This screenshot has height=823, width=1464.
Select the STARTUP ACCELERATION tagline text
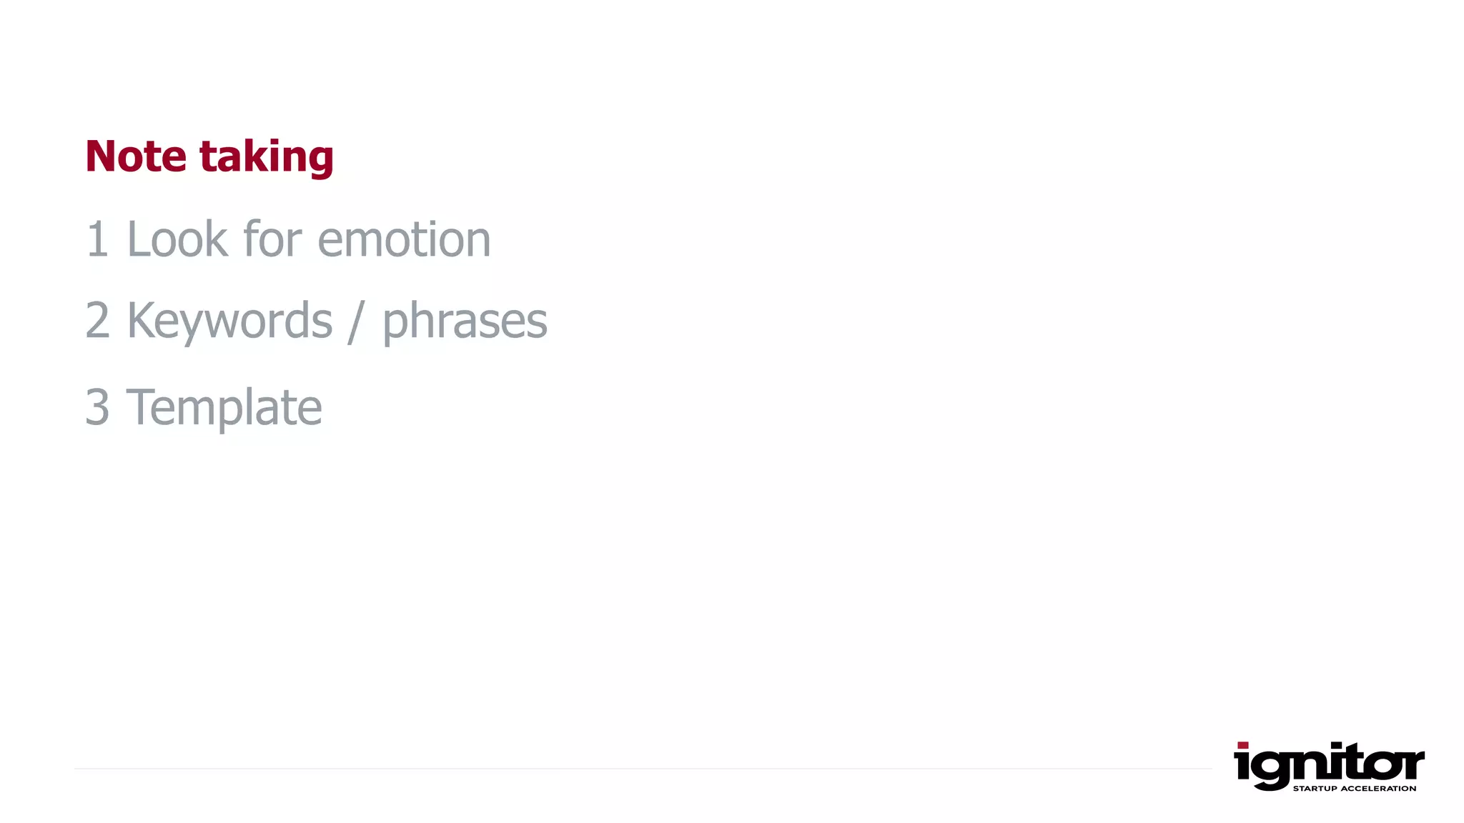tap(1355, 789)
